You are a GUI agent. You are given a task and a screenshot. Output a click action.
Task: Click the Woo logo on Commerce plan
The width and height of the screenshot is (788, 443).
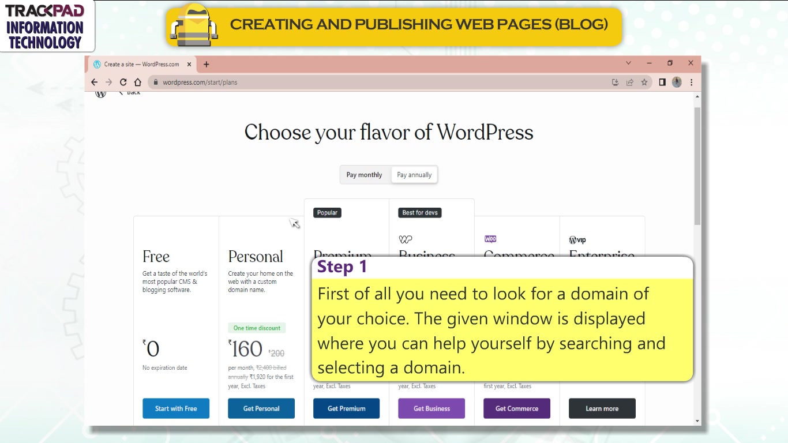pos(490,239)
